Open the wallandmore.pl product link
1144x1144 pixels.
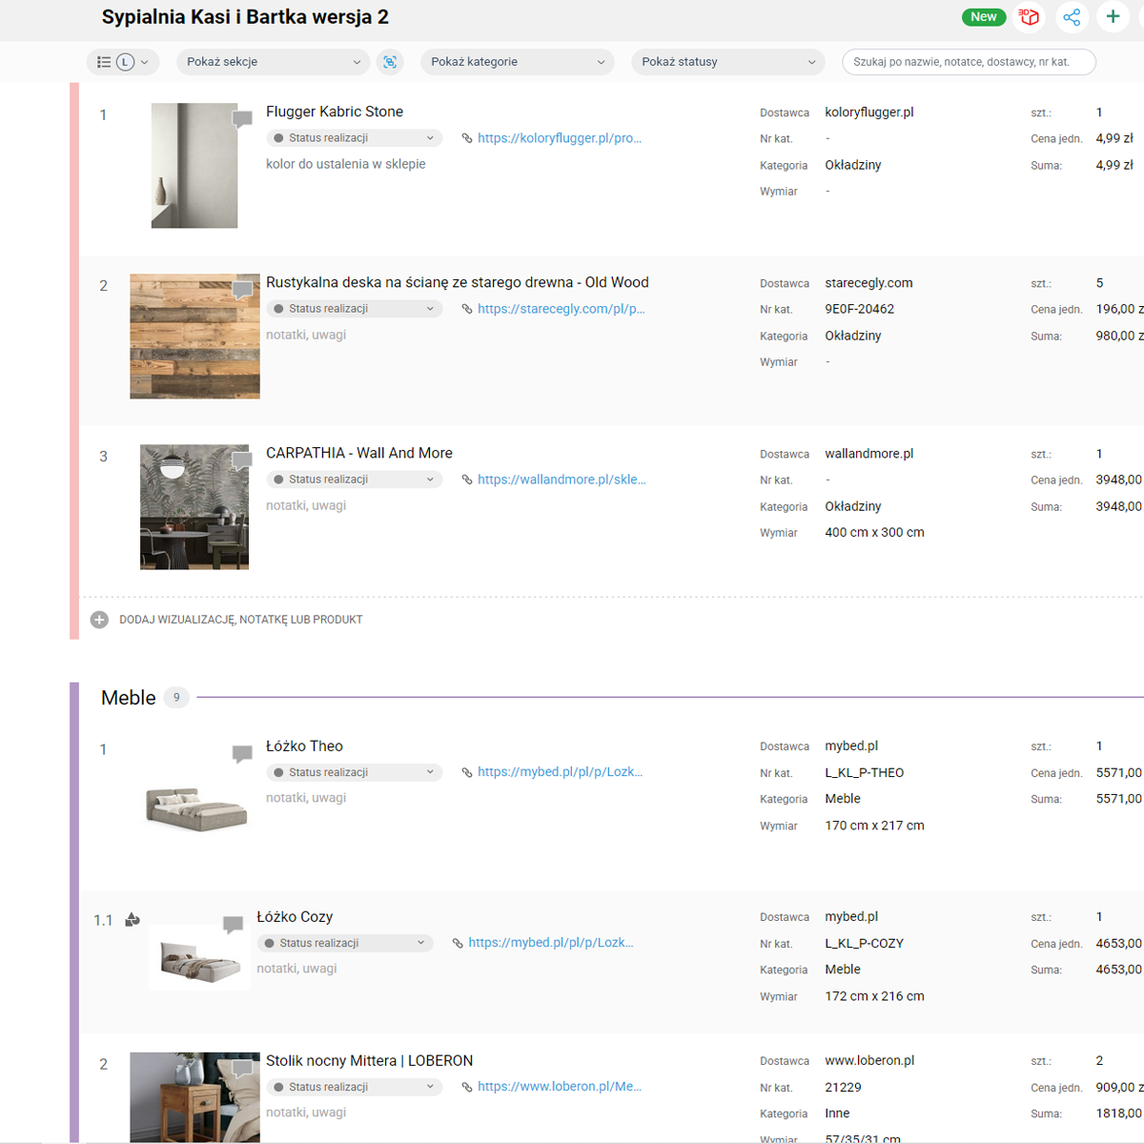pos(562,480)
